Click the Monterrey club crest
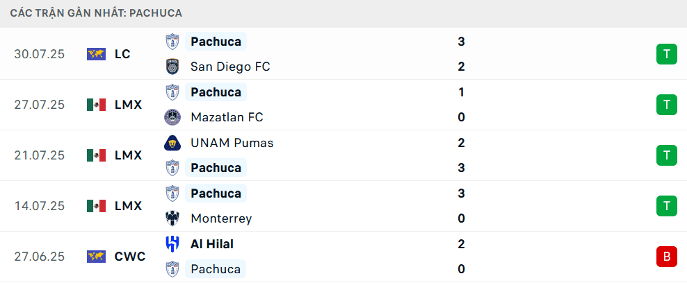 (172, 218)
